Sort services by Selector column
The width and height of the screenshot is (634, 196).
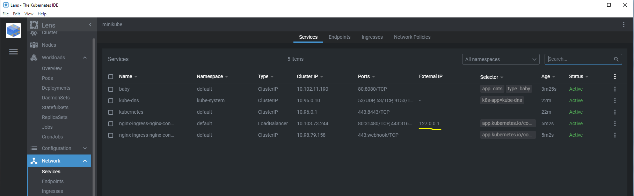click(x=491, y=77)
